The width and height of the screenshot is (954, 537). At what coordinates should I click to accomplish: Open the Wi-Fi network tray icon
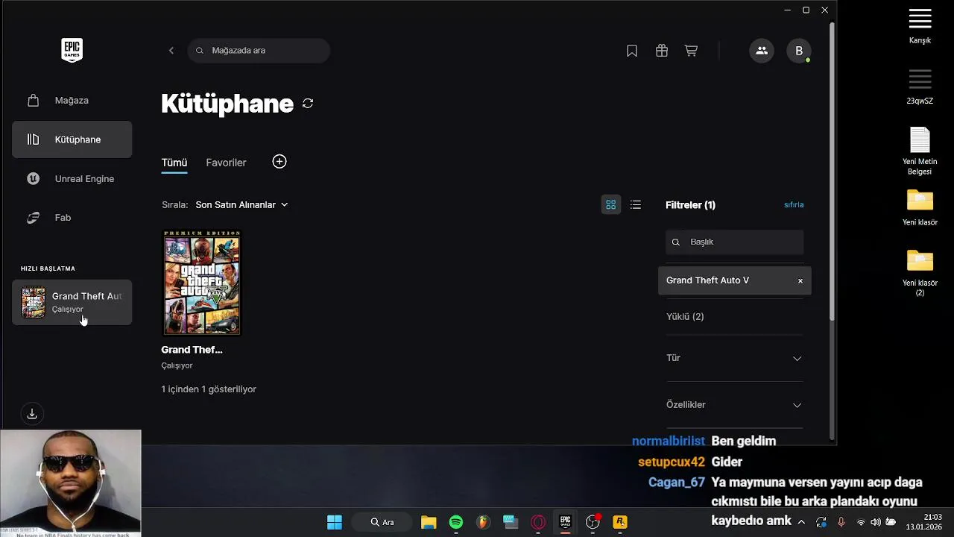(861, 522)
